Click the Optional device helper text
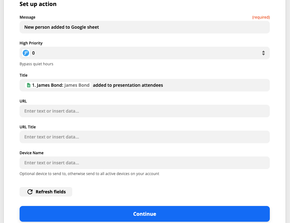Screen dimensions: 290x223 coord(89,174)
